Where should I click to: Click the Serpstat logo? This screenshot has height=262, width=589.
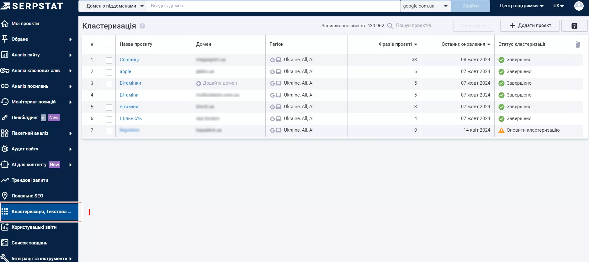pos(32,6)
